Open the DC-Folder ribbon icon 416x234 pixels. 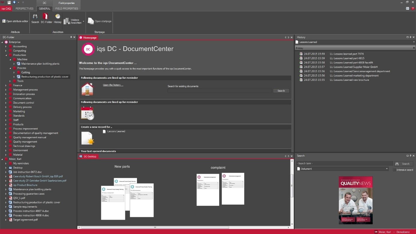(46, 17)
